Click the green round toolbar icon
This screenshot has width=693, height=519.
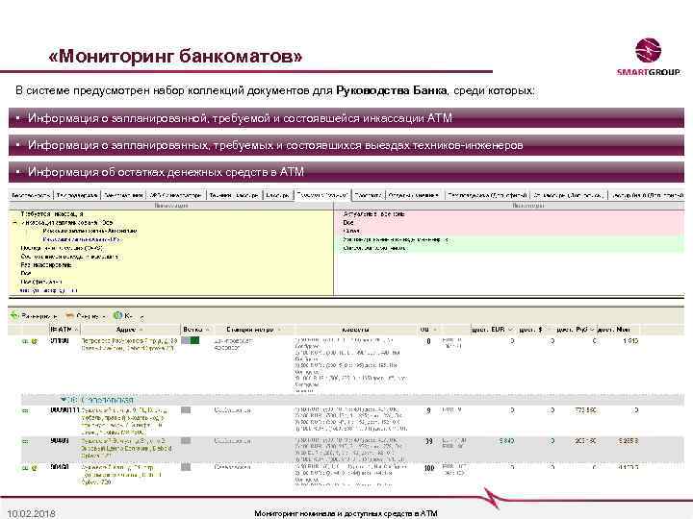117,315
